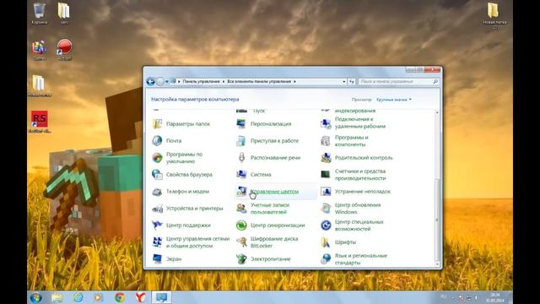Launch Internet Explorer from the taskbar
Image resolution: width=540 pixels, height=304 pixels.
(x=78, y=297)
